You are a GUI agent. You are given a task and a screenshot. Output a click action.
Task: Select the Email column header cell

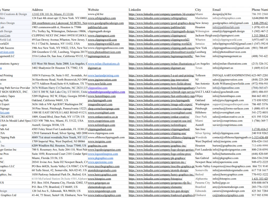(232, 10)
